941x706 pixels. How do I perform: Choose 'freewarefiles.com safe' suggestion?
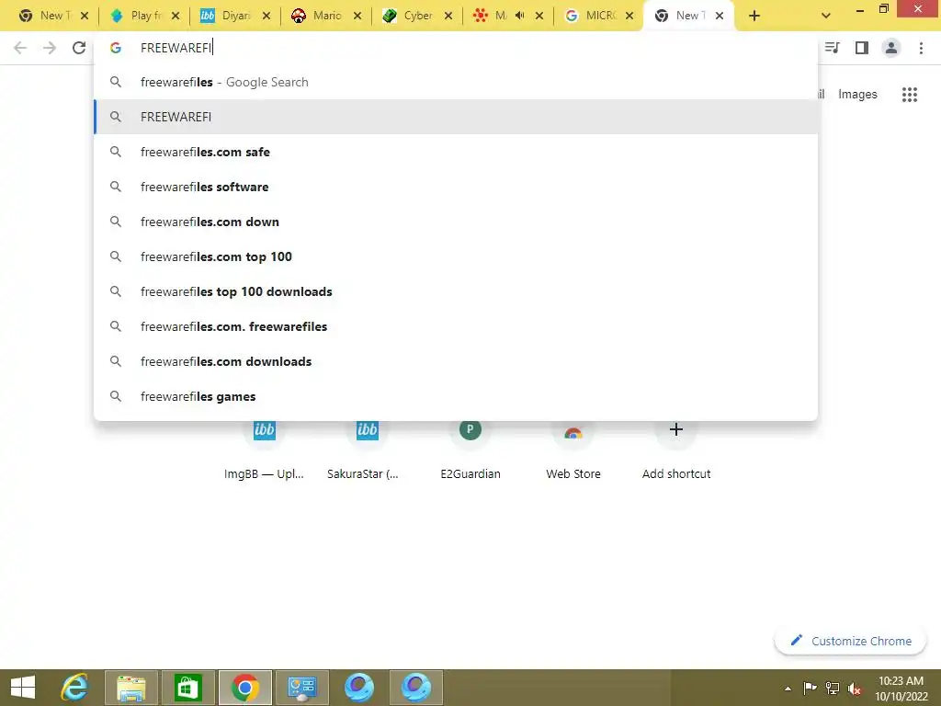(456, 152)
